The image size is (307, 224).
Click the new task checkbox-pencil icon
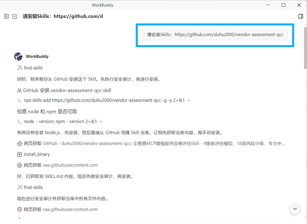click(15, 16)
